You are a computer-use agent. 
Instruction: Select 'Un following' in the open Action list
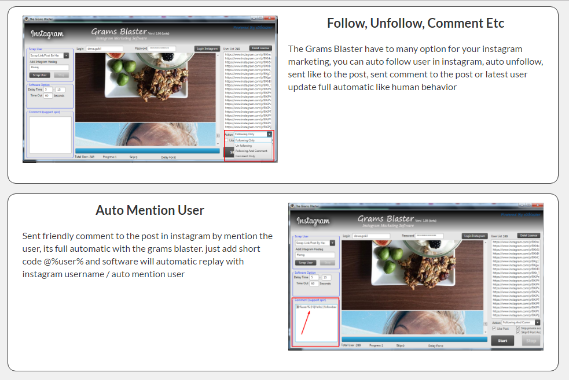coord(252,146)
